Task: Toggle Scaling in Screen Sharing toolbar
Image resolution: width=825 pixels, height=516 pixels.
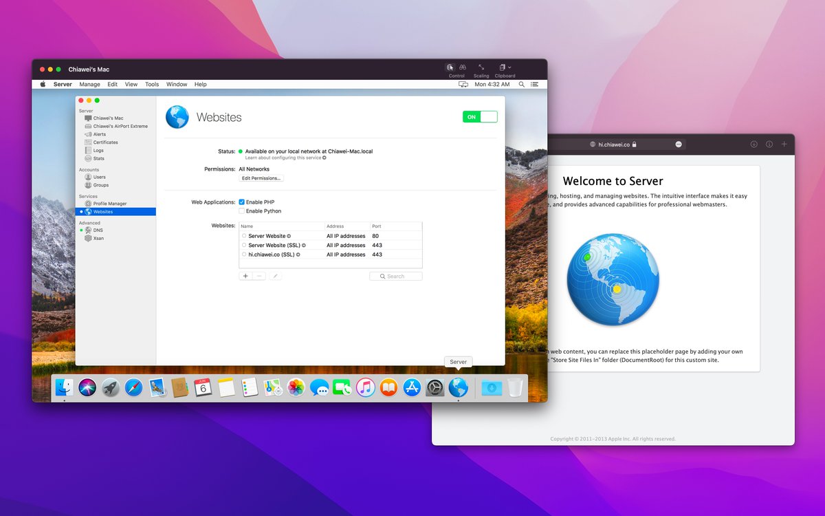Action: (x=481, y=67)
